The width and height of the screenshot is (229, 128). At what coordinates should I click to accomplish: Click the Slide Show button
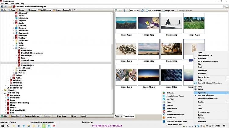[x=61, y=116]
